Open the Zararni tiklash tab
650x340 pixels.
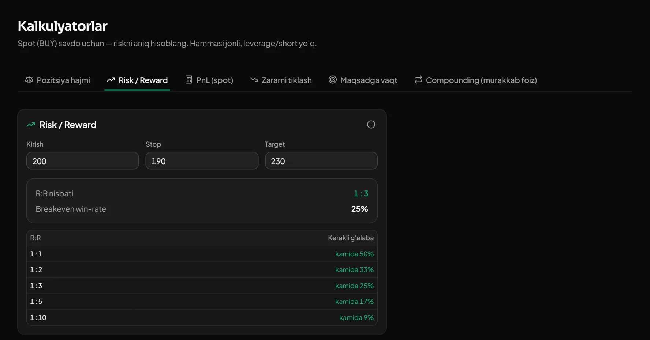click(x=281, y=80)
